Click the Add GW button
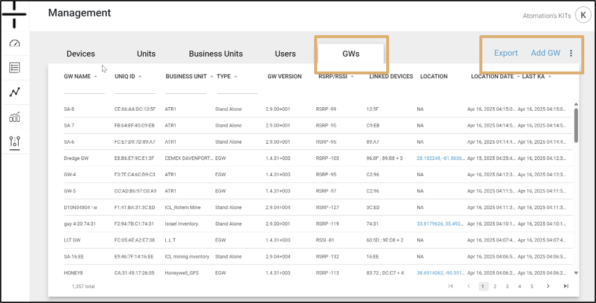This screenshot has width=596, height=303. [x=546, y=53]
